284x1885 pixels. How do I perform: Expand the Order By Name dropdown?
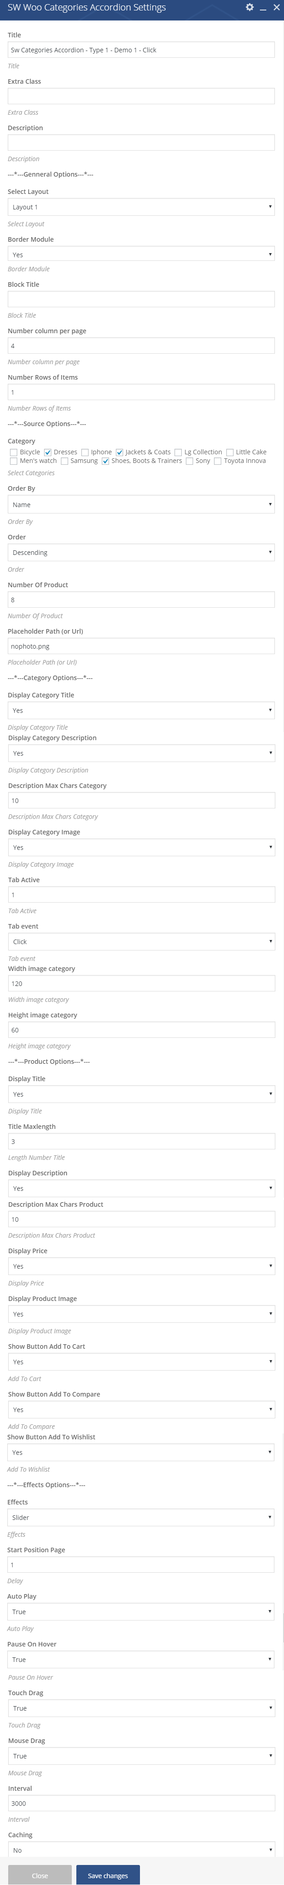point(141,504)
